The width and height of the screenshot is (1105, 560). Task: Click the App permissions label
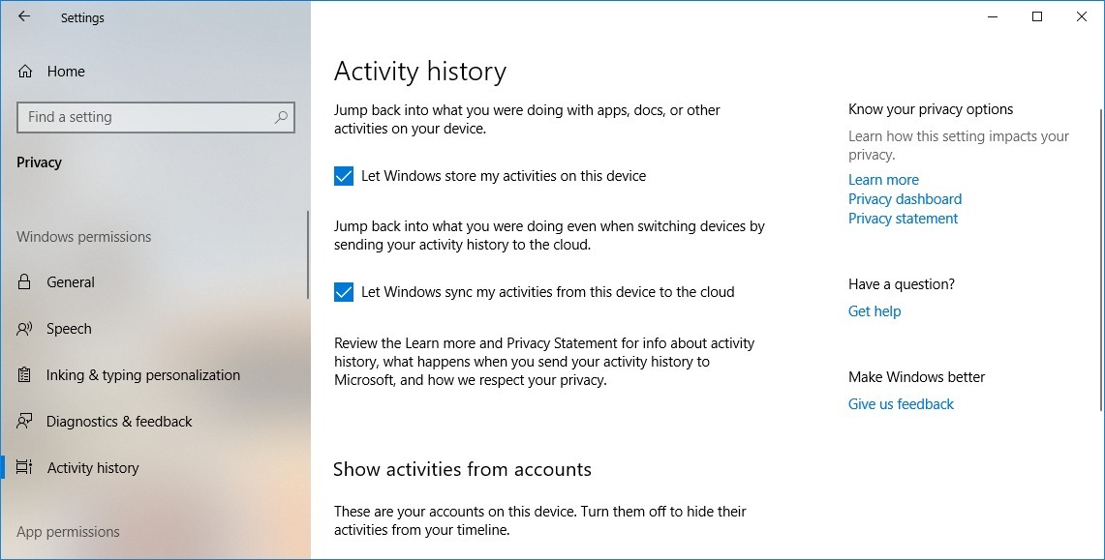(69, 532)
